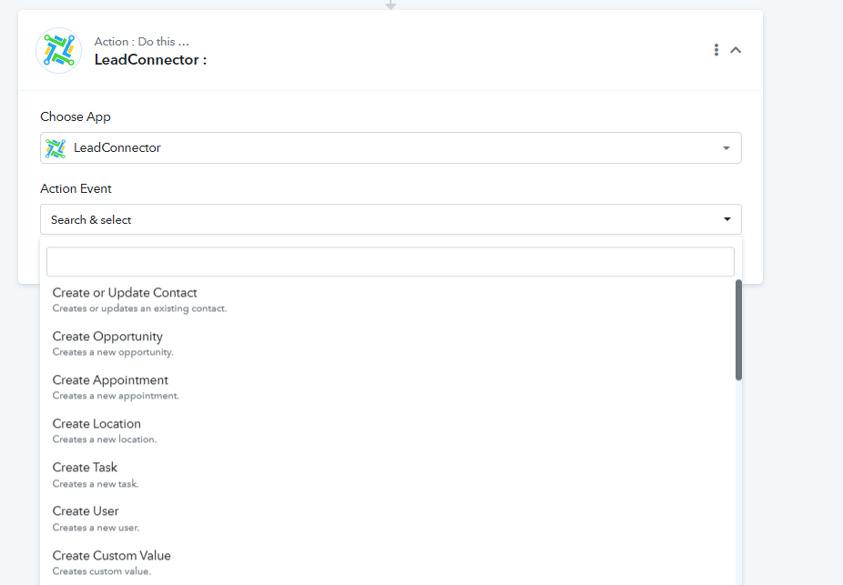This screenshot has height=585, width=843.
Task: Click 'Creates a new appointment.' description text
Action: (116, 396)
